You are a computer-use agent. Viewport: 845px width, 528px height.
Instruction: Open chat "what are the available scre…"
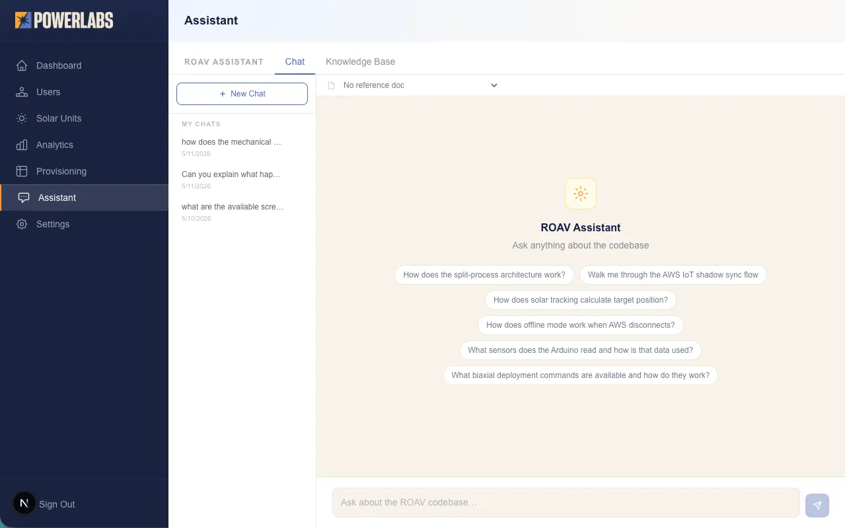point(242,211)
